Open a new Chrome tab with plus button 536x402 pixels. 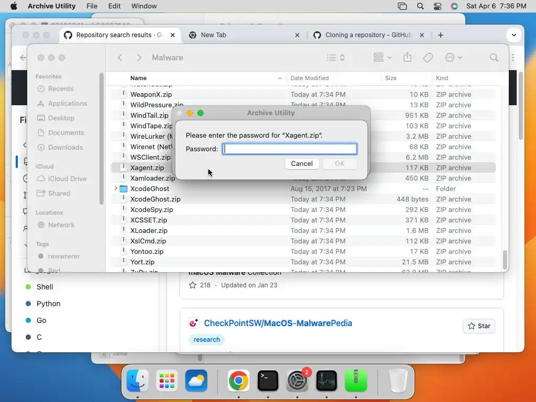(x=441, y=35)
